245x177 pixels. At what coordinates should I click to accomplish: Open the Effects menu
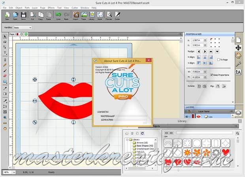click(x=51, y=7)
